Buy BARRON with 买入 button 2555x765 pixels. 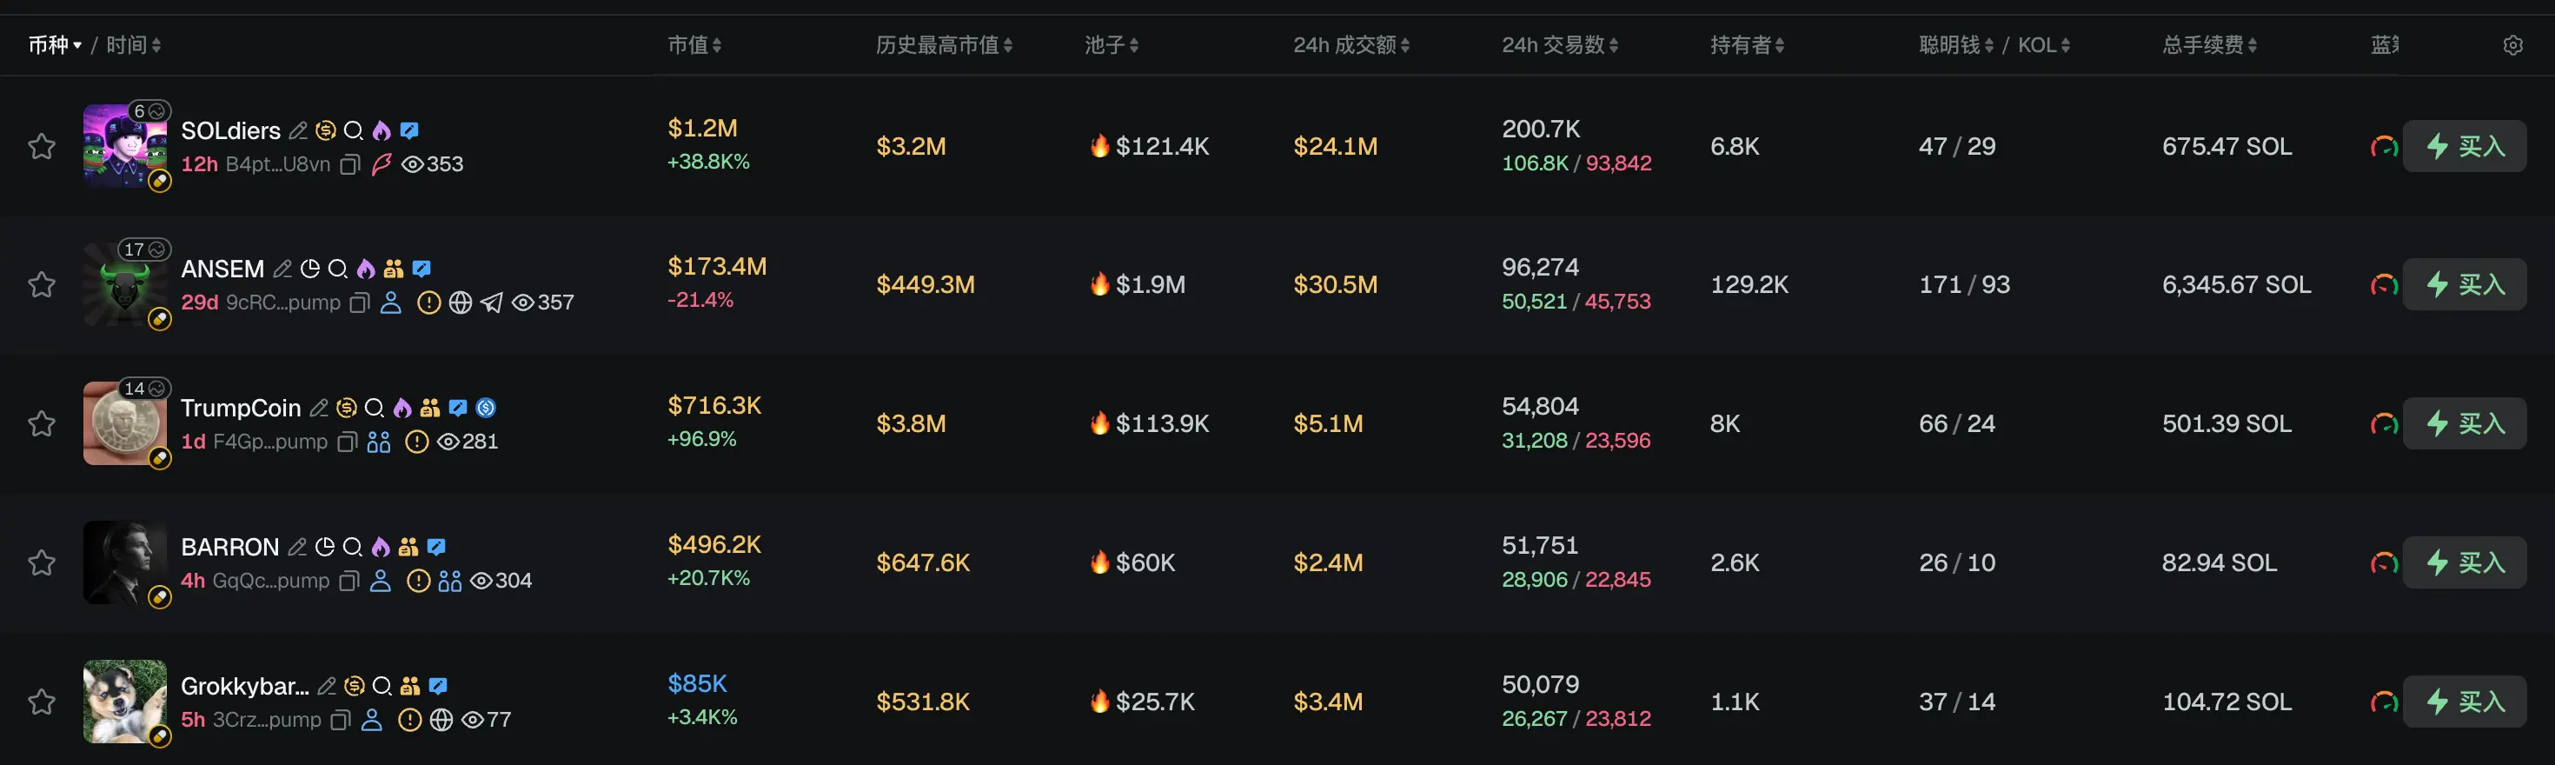point(2465,562)
